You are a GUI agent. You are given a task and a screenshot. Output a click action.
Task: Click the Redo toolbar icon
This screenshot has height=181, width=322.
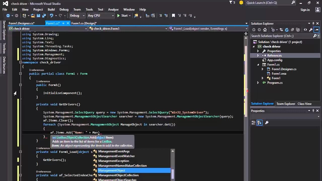click(60, 16)
